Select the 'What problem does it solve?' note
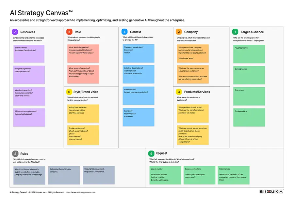This screenshot has width=294, height=204. click(193, 114)
